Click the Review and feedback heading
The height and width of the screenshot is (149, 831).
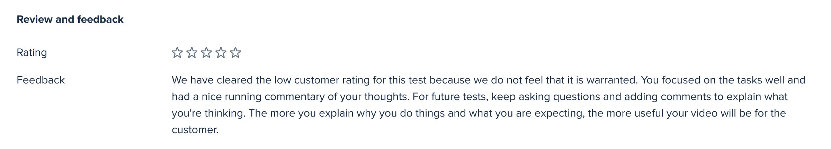pos(70,19)
